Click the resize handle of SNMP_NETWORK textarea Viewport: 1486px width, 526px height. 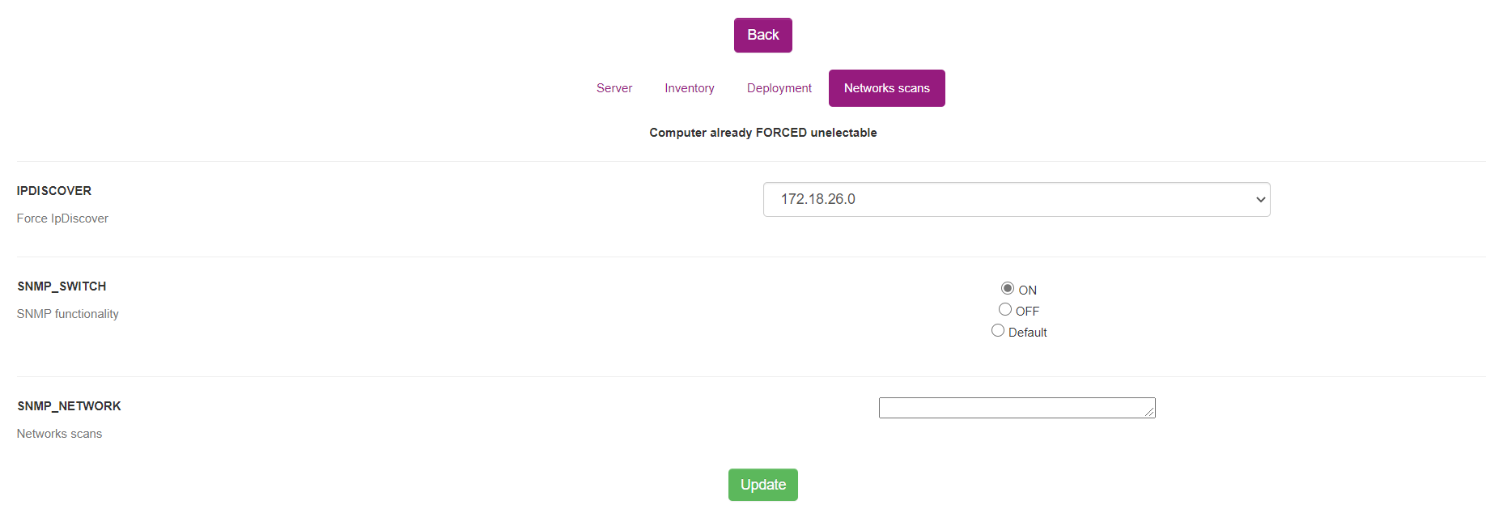(1150, 413)
